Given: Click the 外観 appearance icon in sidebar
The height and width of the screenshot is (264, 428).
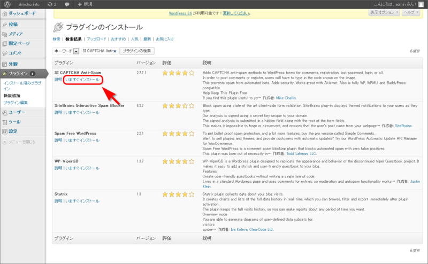Looking at the screenshot, I should [x=5, y=64].
